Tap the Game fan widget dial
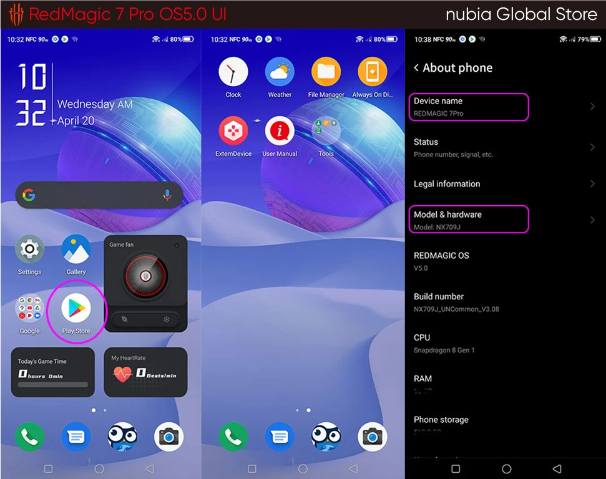 [145, 276]
